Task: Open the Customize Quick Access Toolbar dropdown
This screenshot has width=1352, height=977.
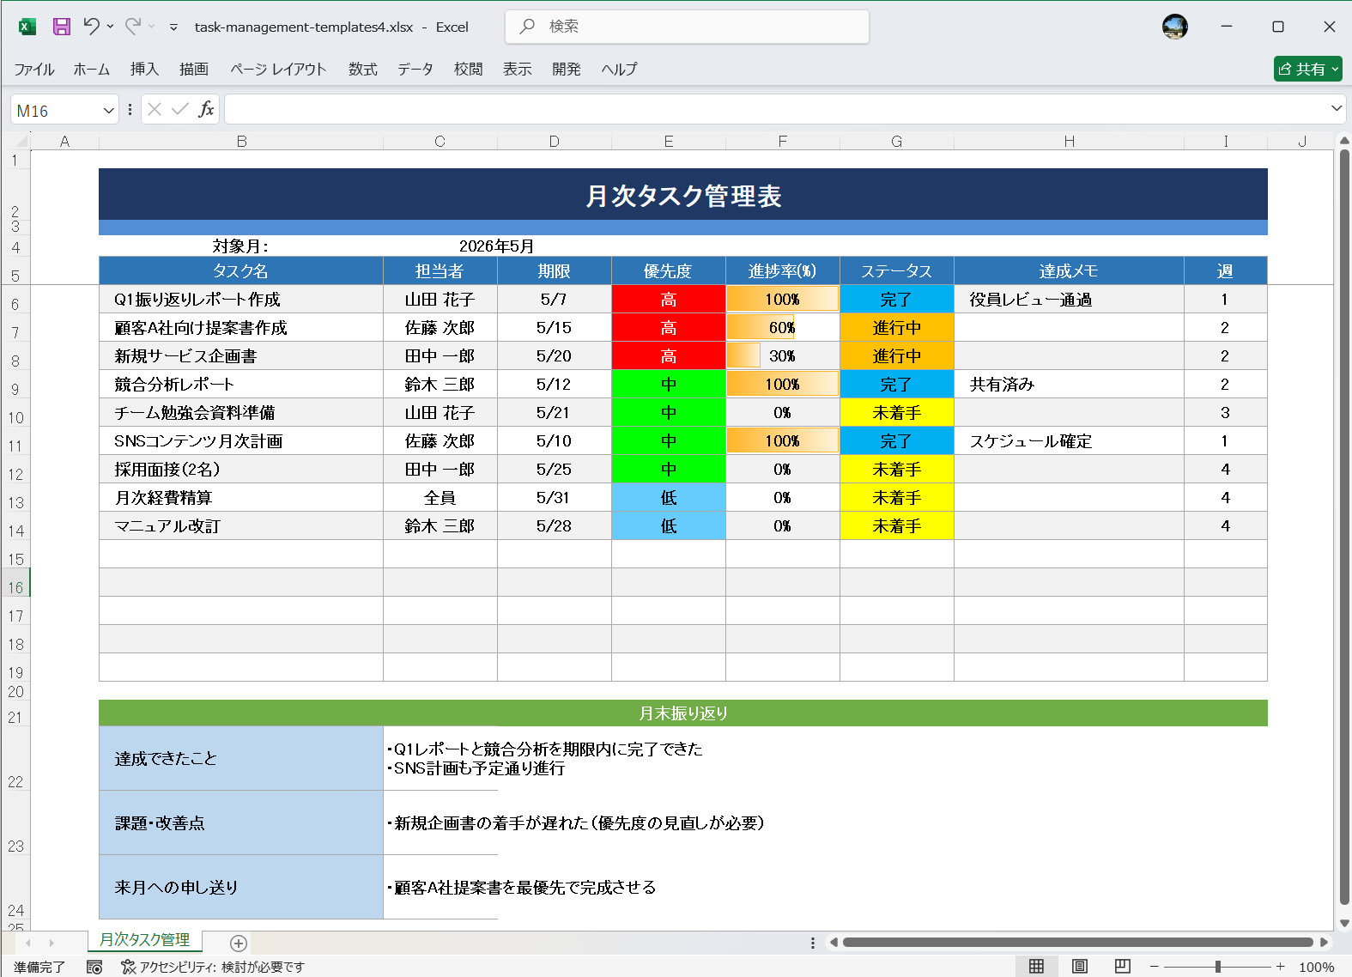Action: click(x=173, y=27)
